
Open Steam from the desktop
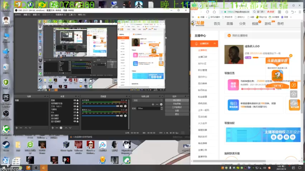(x=6, y=146)
